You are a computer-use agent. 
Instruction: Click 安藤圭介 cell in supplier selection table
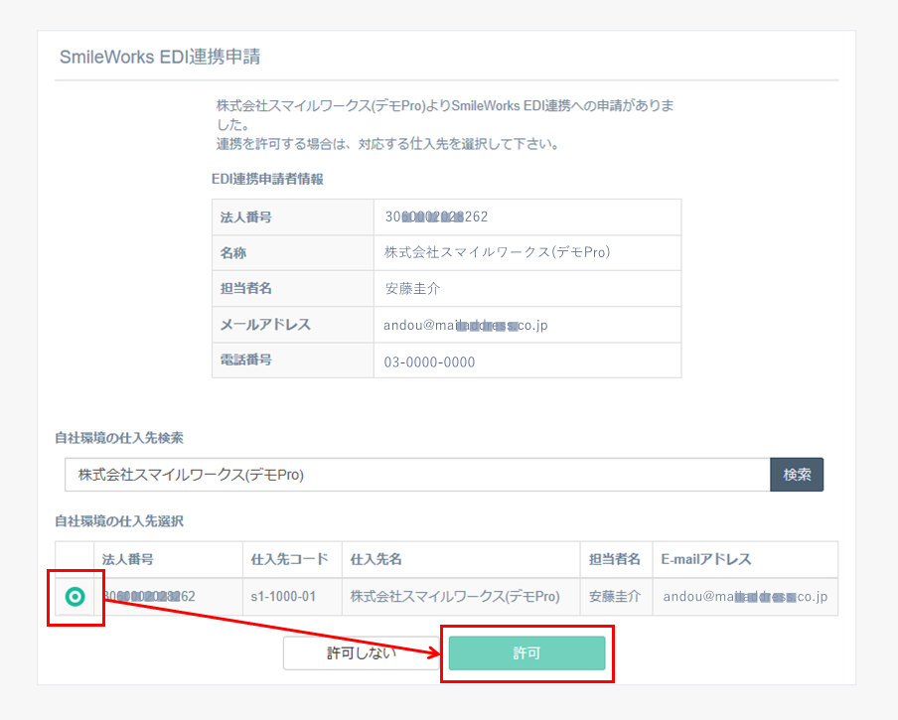point(615,597)
